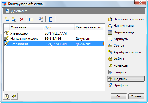This screenshot has height=103, width=148.
Task: Click the T4 application icon in title bar
Action: click(4, 4)
